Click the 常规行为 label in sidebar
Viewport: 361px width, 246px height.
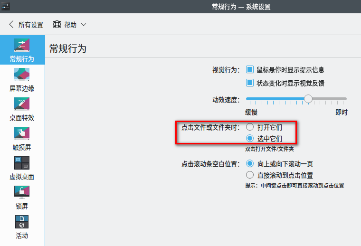22,59
